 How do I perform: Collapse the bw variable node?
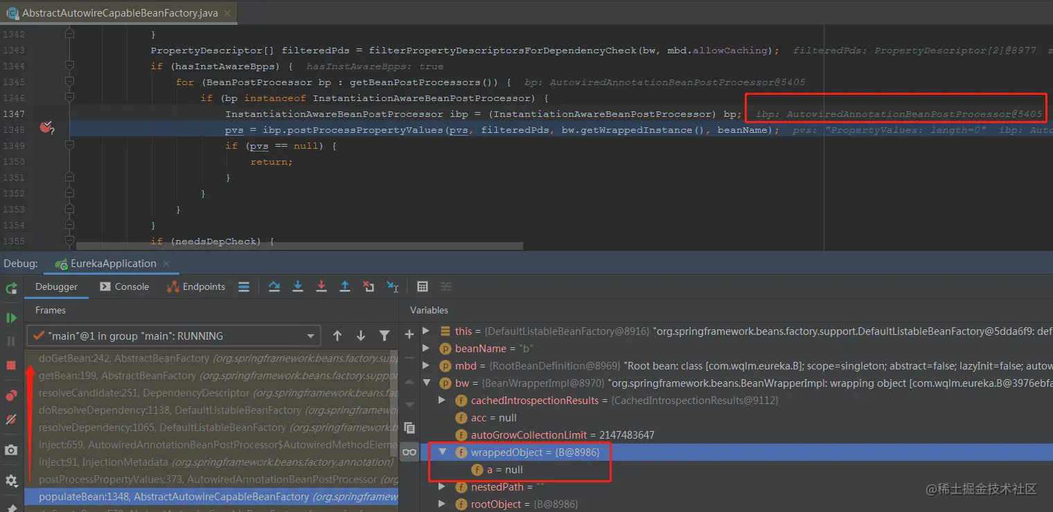pyautogui.click(x=426, y=383)
